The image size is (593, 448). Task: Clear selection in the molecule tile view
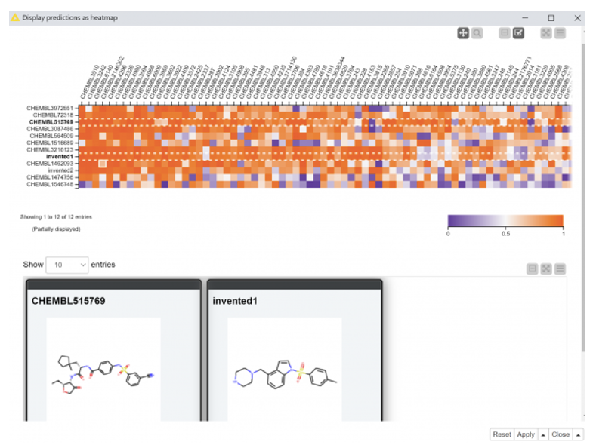533,268
